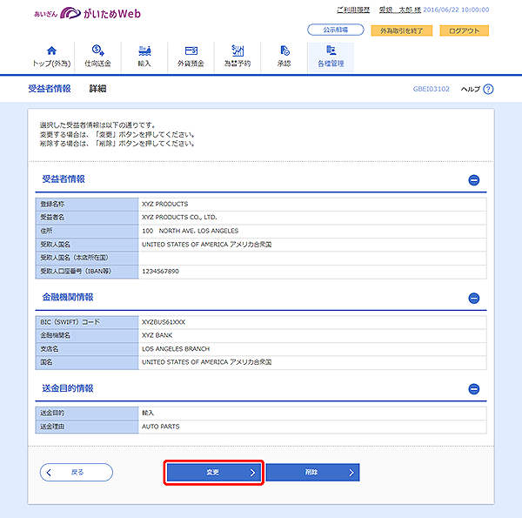Click the 削除 delete button
Screen dimensions: 522x518
(x=312, y=473)
